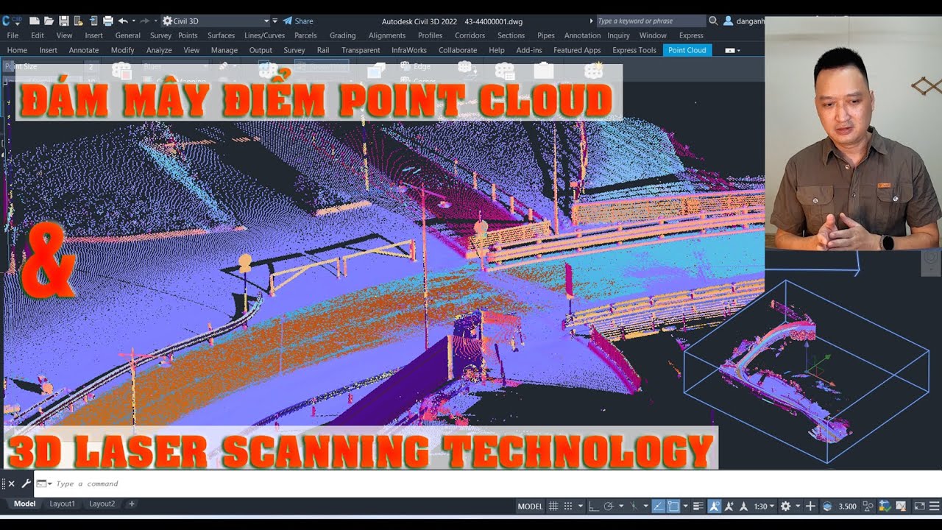The height and width of the screenshot is (530, 942).
Task: Switch to the Analyze ribbon tab
Action: click(x=159, y=50)
